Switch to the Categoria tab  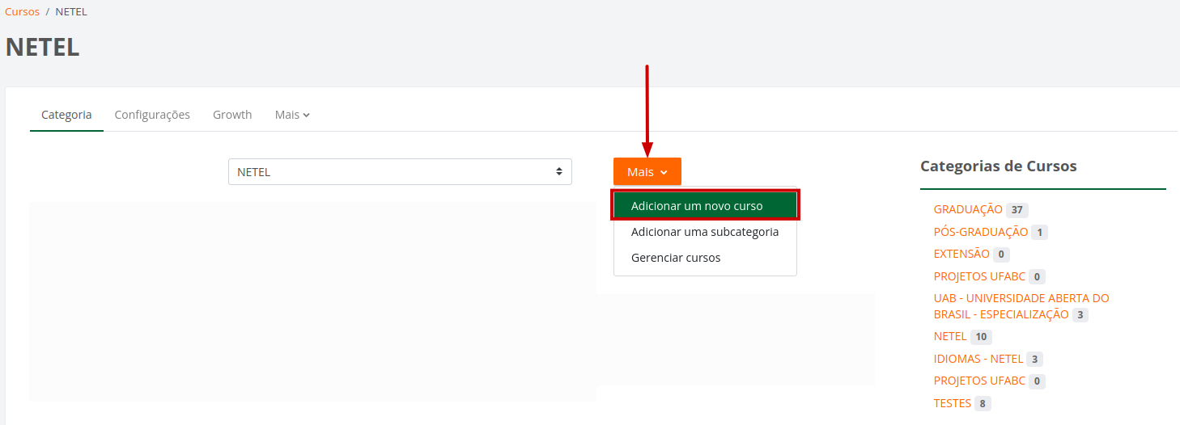[x=66, y=115]
